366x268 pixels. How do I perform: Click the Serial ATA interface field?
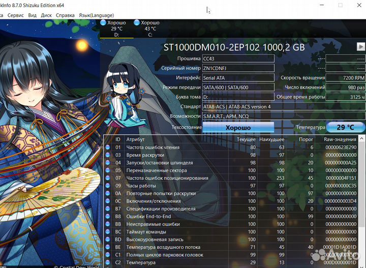pyautogui.click(x=238, y=78)
